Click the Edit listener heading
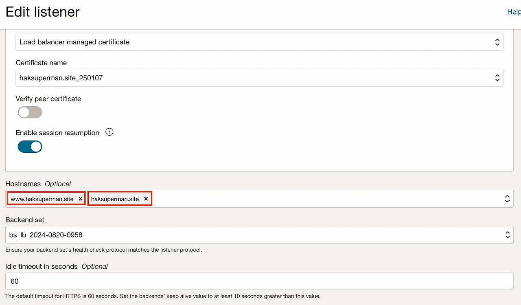The image size is (521, 305). 42,12
